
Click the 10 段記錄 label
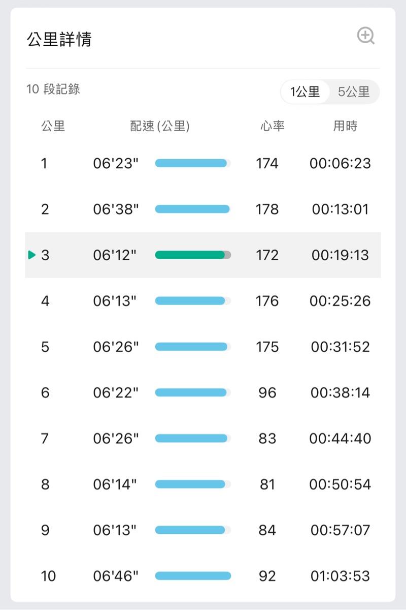pos(53,89)
